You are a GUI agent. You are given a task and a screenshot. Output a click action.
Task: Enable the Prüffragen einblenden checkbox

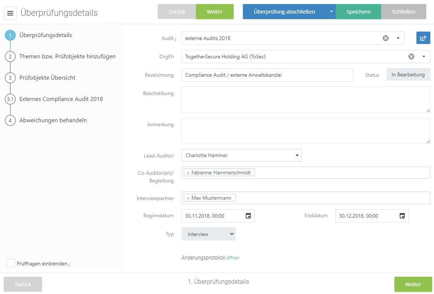[11, 263]
